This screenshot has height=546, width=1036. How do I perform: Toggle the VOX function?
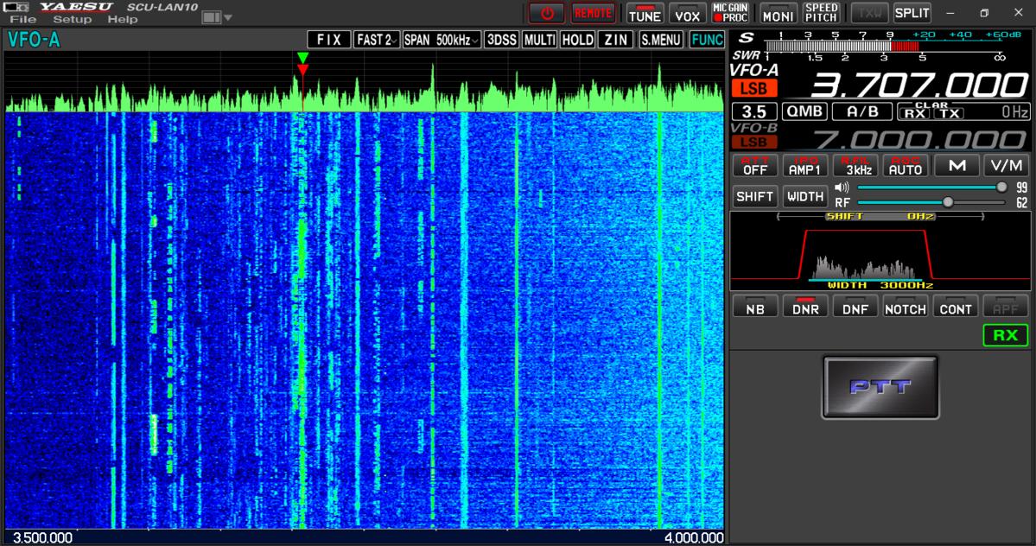[x=688, y=14]
